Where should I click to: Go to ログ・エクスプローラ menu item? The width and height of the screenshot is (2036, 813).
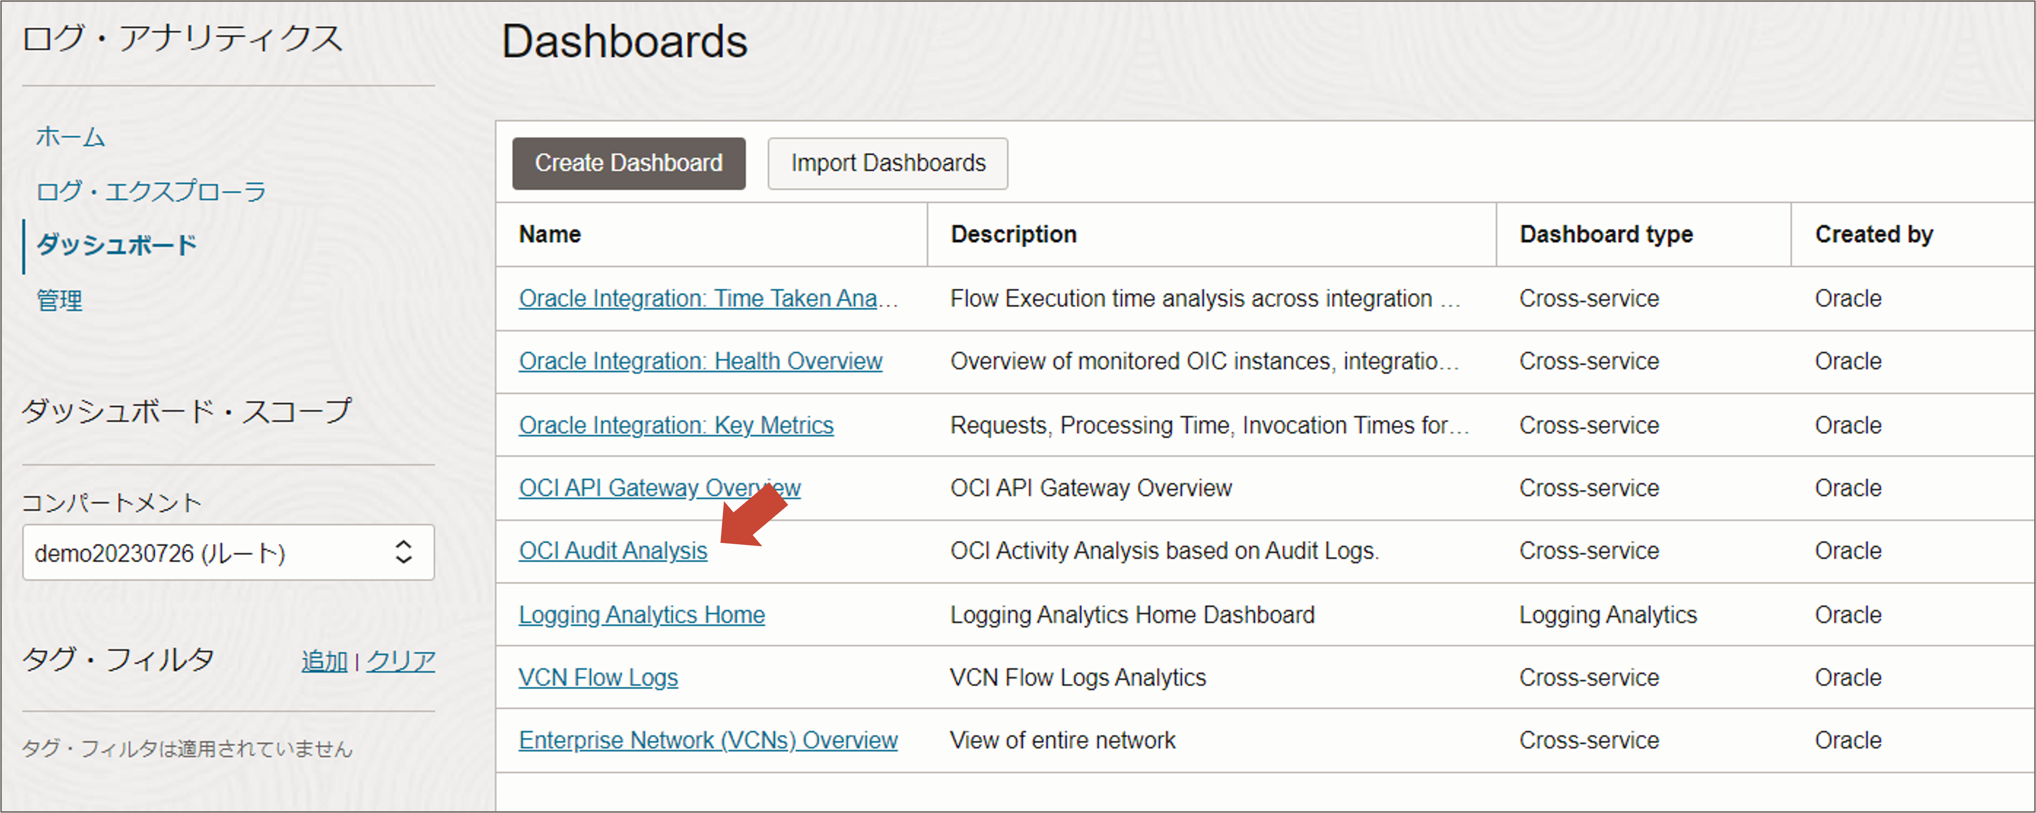tap(150, 191)
